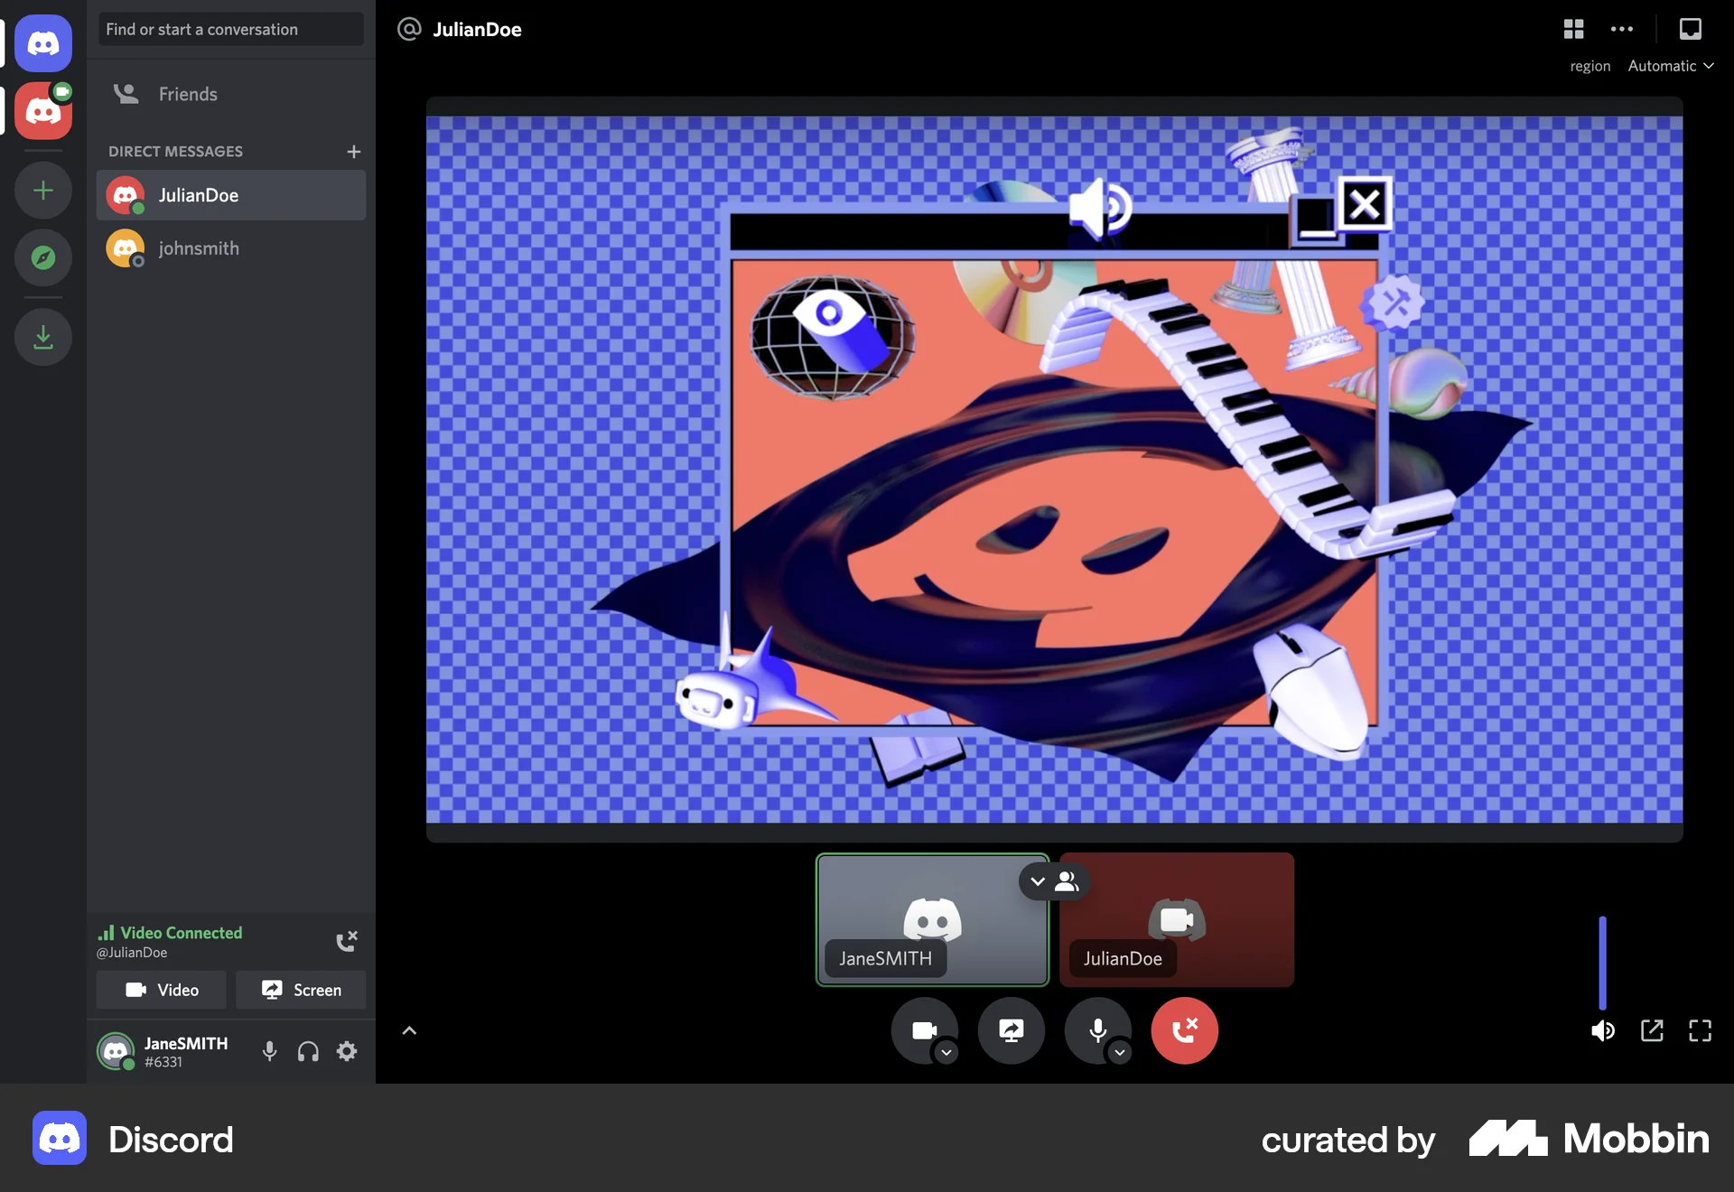End the call with the red hang-up button
This screenshot has height=1192, width=1734.
pos(1184,1030)
